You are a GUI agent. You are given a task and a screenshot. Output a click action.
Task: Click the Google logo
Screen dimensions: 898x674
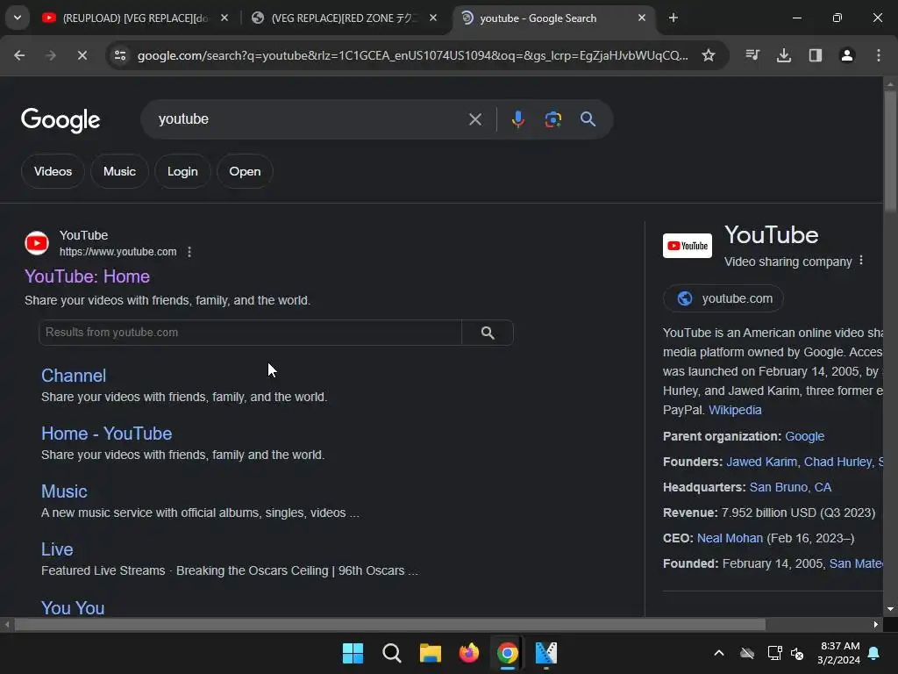(61, 119)
